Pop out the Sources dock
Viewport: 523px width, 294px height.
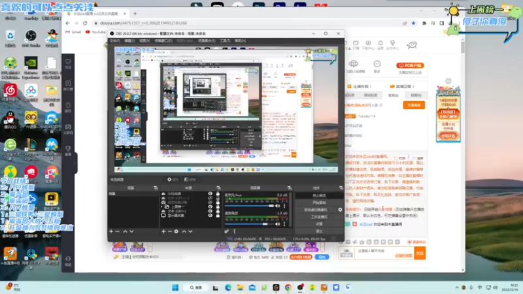[218, 188]
